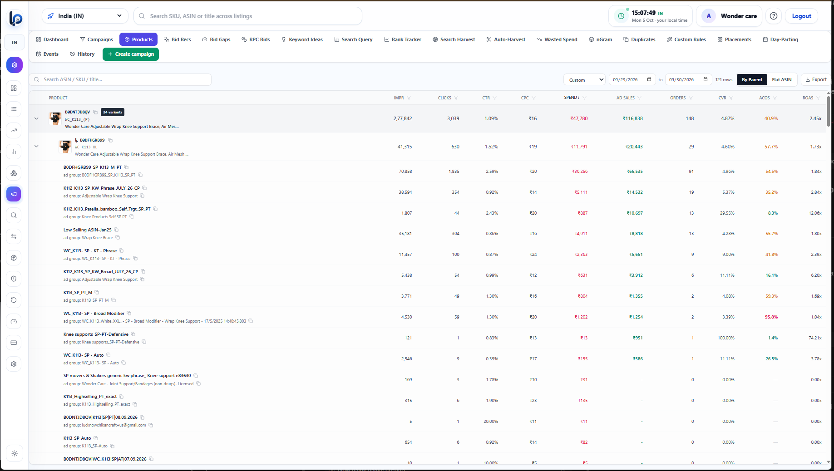Open the Custom date range dropdown
Screen dimensions: 834x471
585,79
